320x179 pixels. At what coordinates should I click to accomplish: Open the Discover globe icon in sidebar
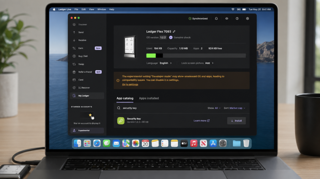click(x=74, y=24)
